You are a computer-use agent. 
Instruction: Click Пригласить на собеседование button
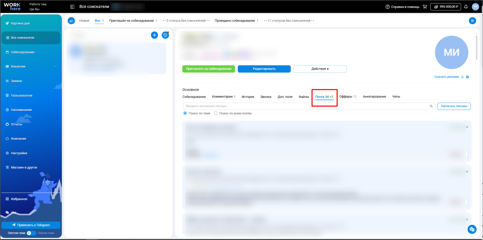click(x=209, y=69)
